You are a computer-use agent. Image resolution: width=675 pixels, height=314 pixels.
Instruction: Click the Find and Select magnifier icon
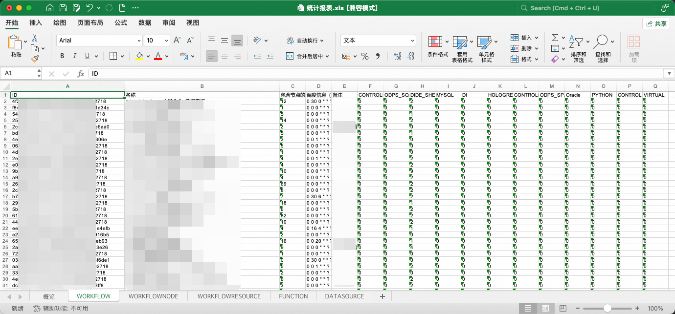coord(601,42)
